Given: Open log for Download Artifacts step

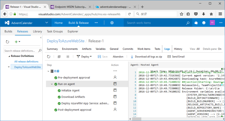Looking at the screenshot, I should (x=115, y=96).
